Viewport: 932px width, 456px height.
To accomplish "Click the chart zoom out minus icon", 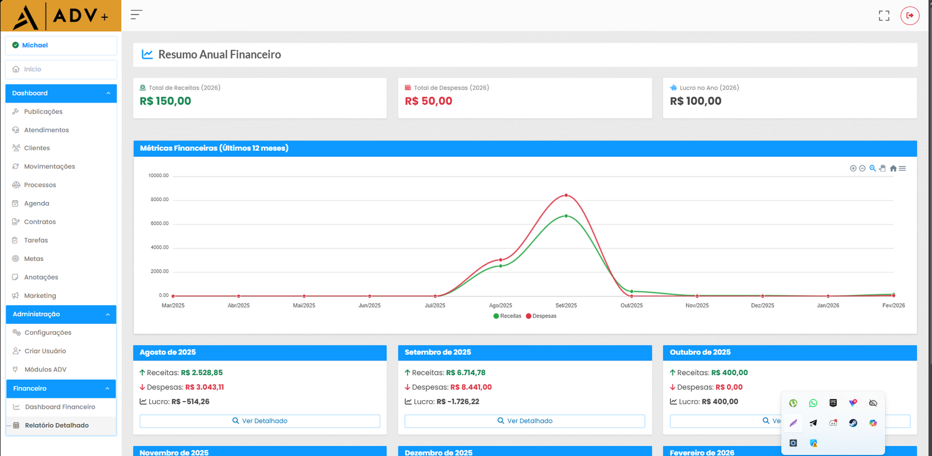I will click(862, 168).
